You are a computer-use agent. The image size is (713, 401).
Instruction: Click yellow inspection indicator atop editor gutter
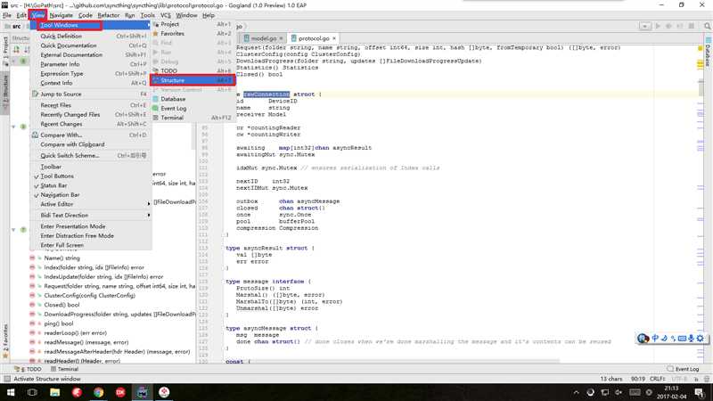pyautogui.click(x=700, y=48)
